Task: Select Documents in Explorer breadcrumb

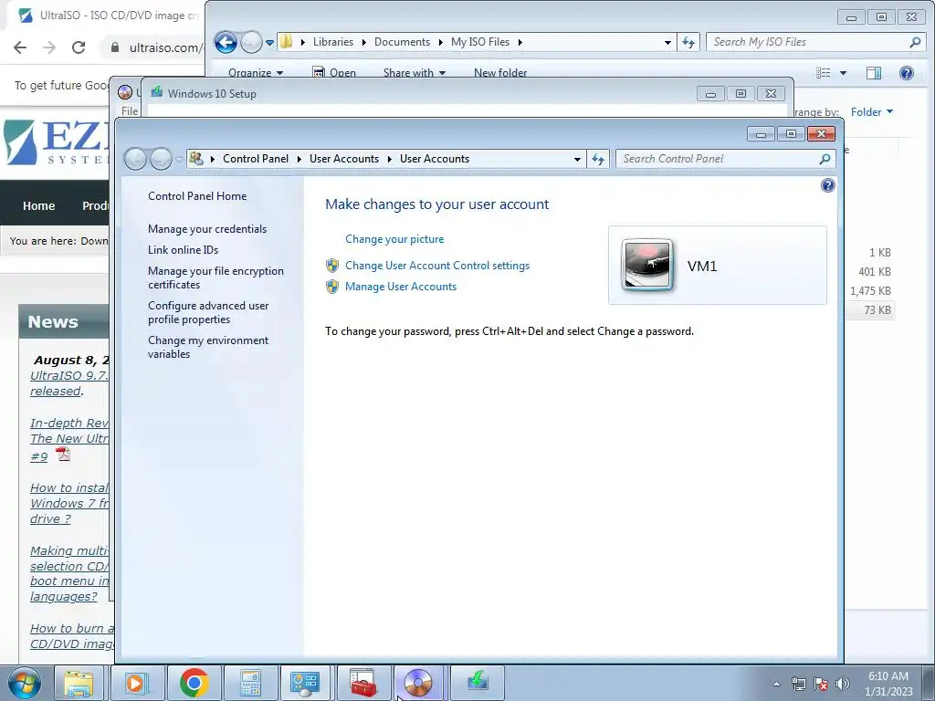Action: point(402,42)
